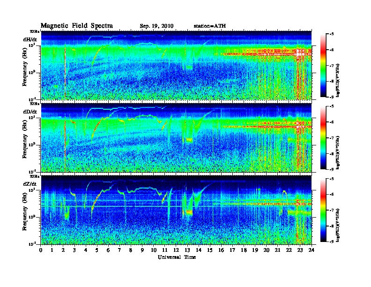Click hour "11" on the Universal Time axis
The image size is (371, 287).
(165, 250)
